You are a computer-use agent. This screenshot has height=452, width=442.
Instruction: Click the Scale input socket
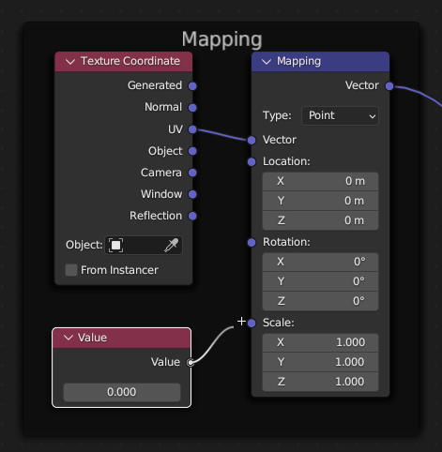click(x=251, y=323)
